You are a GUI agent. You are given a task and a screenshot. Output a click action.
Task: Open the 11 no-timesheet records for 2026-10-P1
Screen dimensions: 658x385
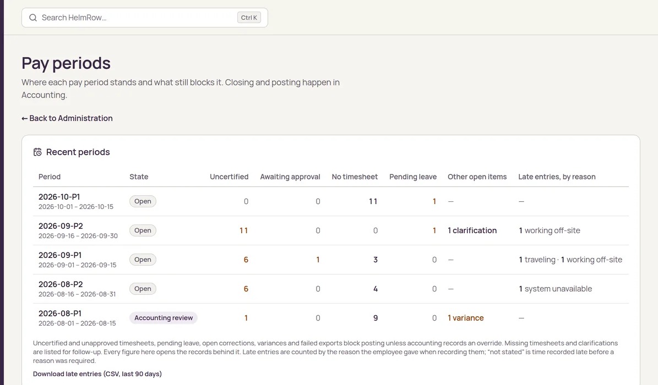[373, 201]
